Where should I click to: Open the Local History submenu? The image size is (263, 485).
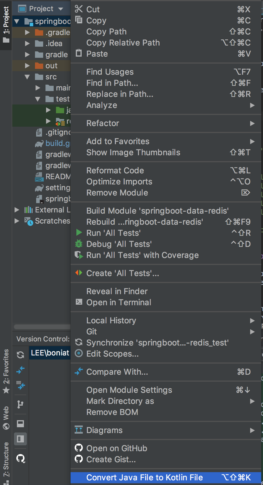[166, 320]
